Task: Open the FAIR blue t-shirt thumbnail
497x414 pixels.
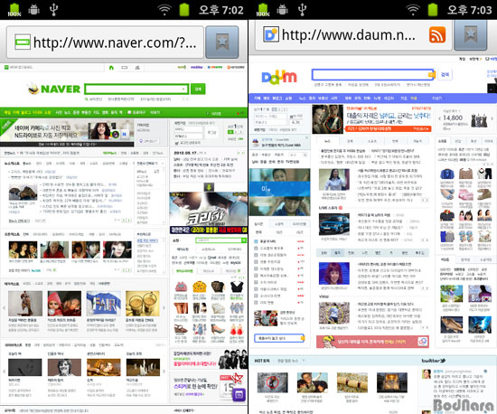Action: pyautogui.click(x=103, y=304)
